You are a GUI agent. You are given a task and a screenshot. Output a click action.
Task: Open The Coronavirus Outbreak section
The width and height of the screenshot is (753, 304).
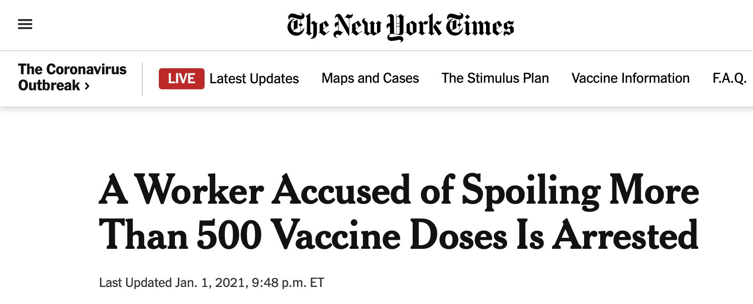[x=72, y=77]
